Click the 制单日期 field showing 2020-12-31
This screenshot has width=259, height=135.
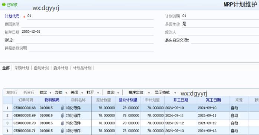click(87, 32)
